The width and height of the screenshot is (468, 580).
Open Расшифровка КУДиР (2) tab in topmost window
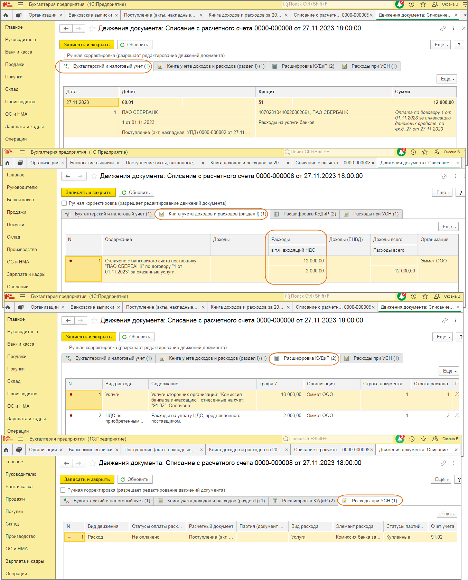[303, 66]
